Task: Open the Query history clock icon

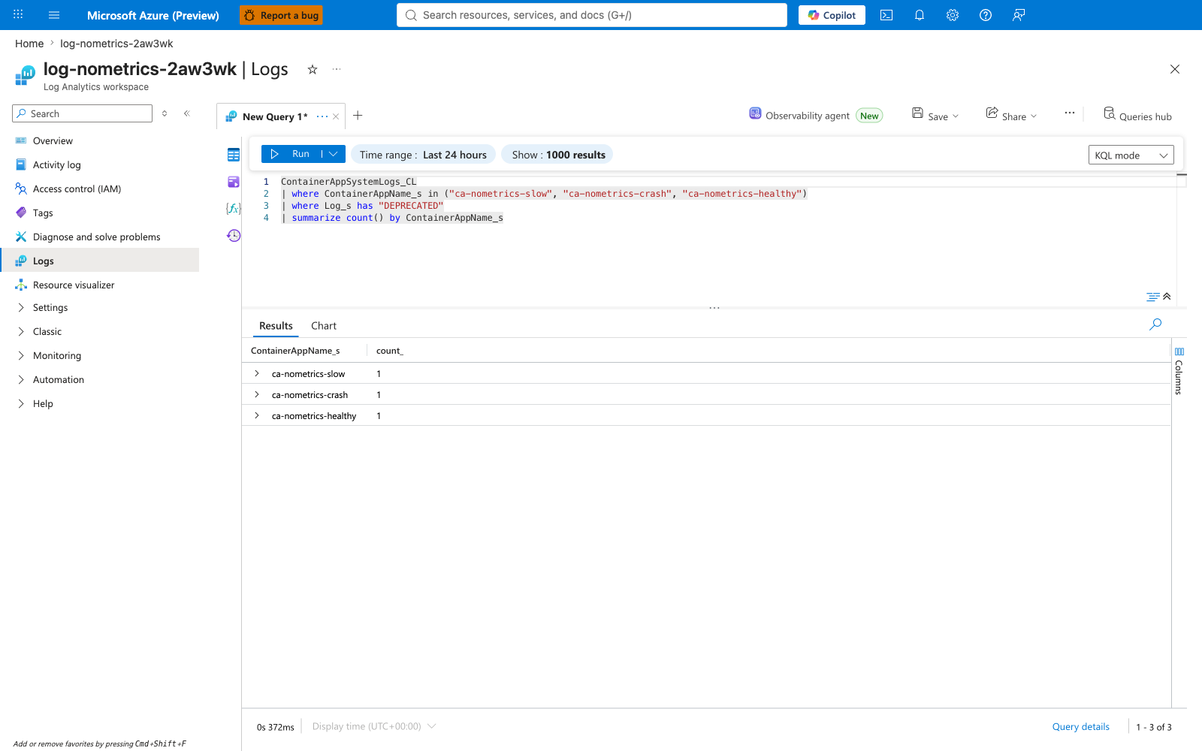Action: point(234,236)
